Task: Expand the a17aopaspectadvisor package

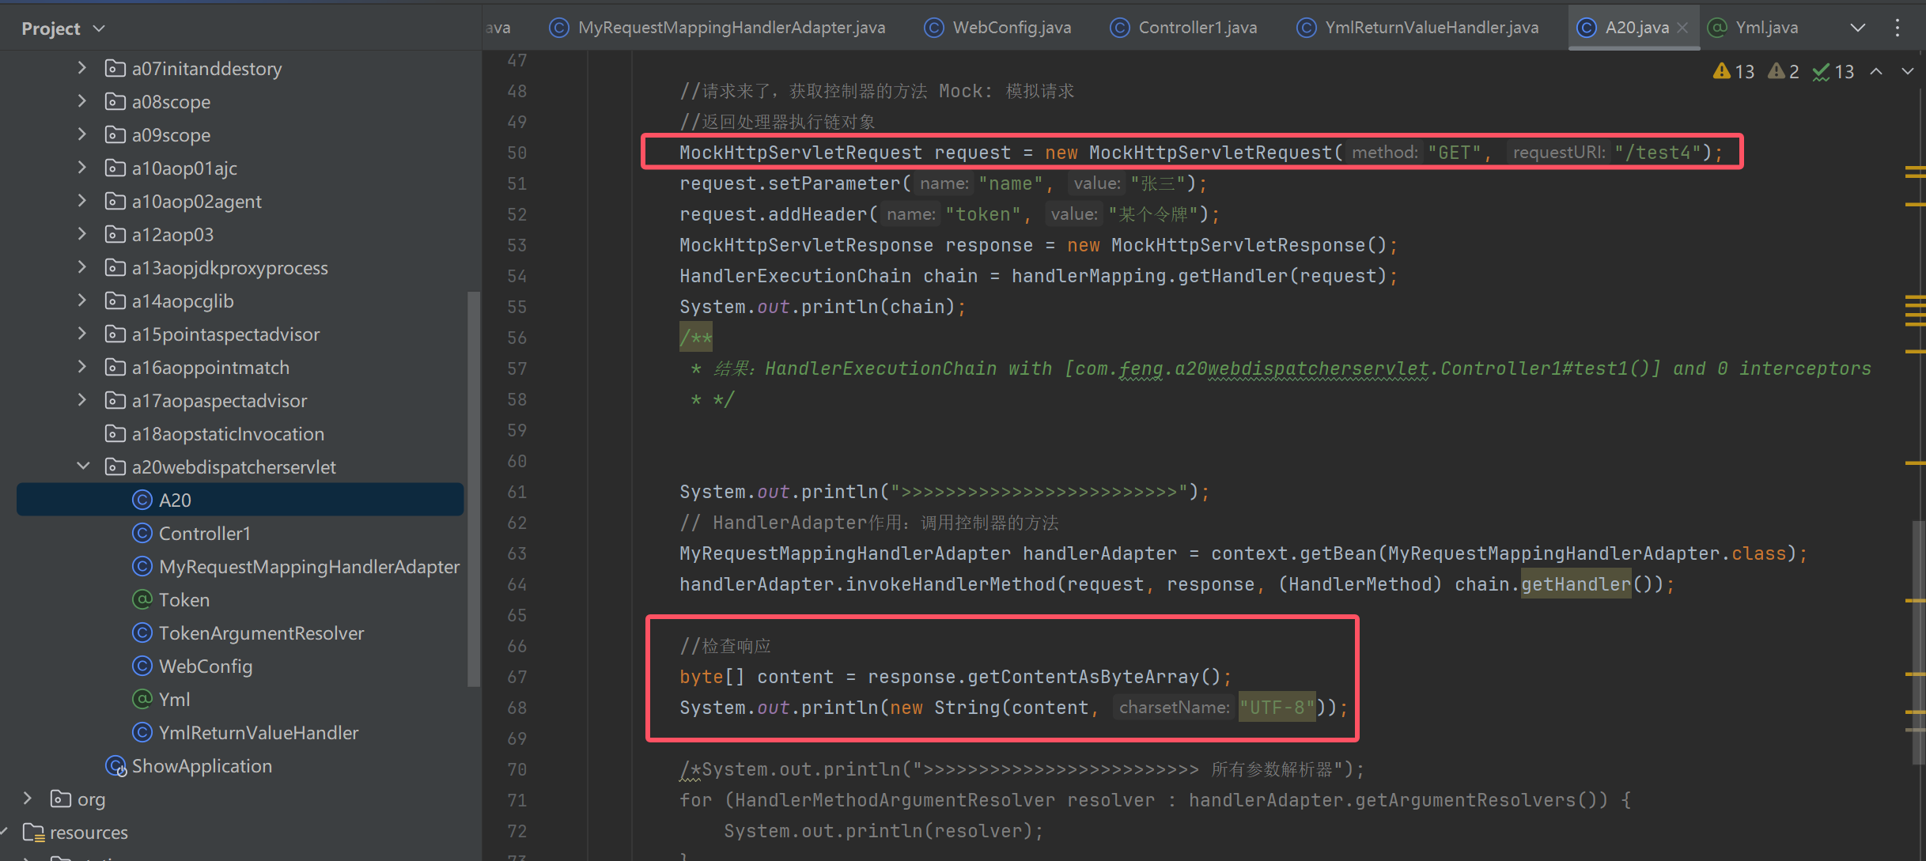Action: 82,400
